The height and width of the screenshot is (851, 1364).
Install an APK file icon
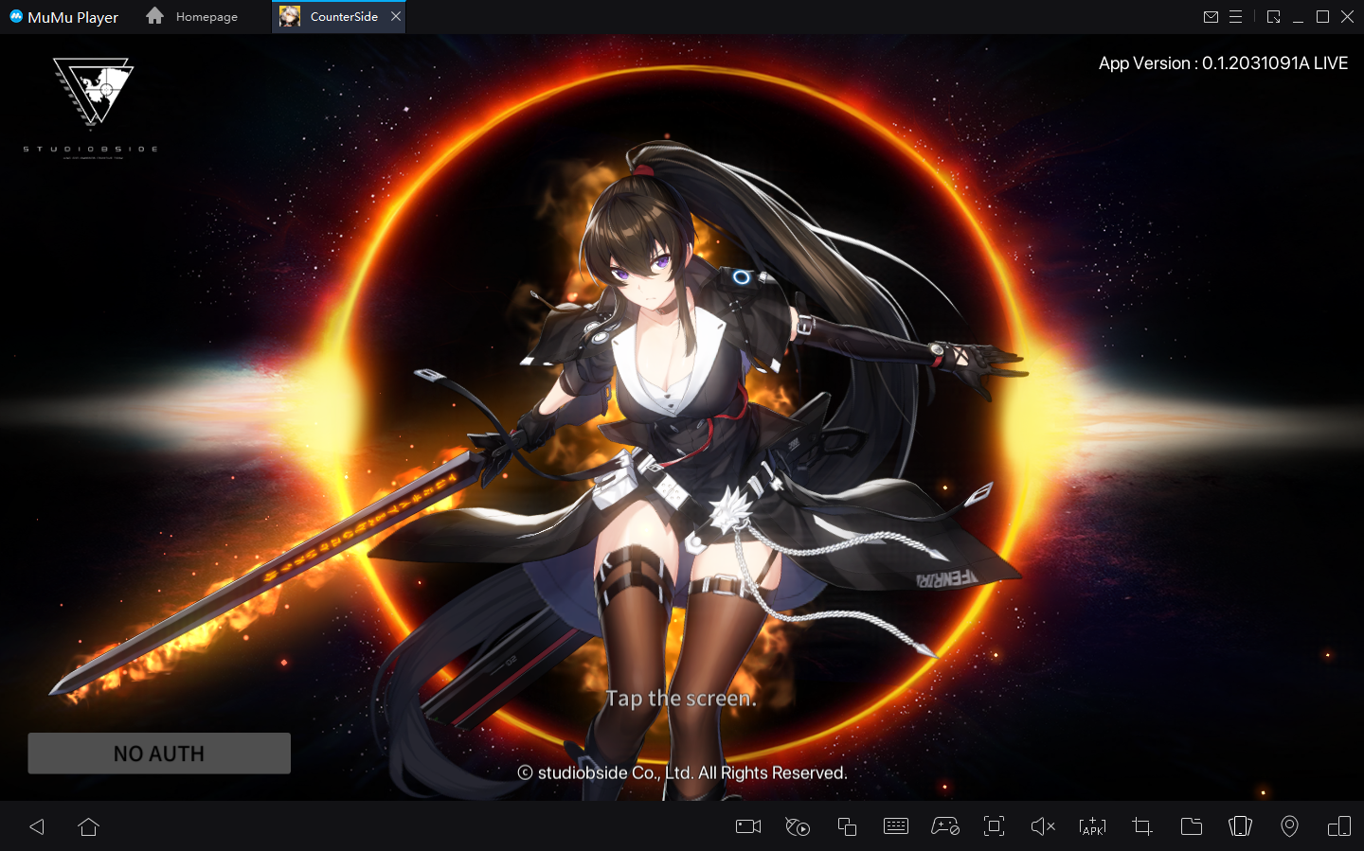1092,826
